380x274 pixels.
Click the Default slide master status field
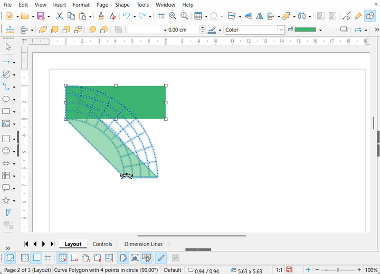(x=172, y=270)
